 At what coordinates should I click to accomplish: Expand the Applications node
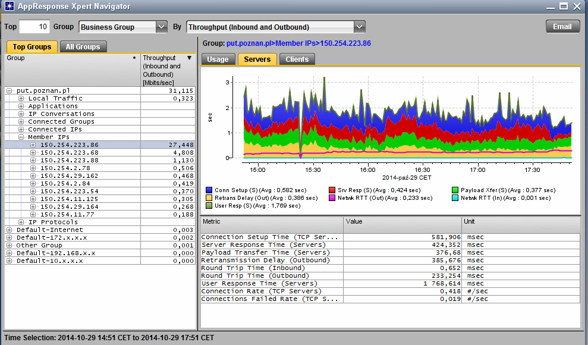tap(21, 106)
